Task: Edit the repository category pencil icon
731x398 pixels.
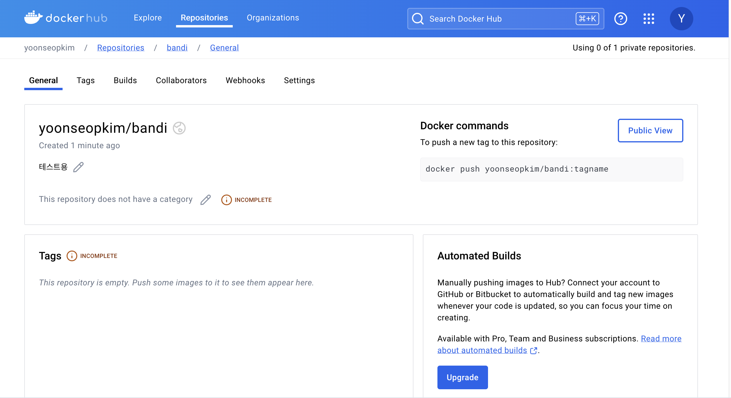Action: pyautogui.click(x=206, y=200)
